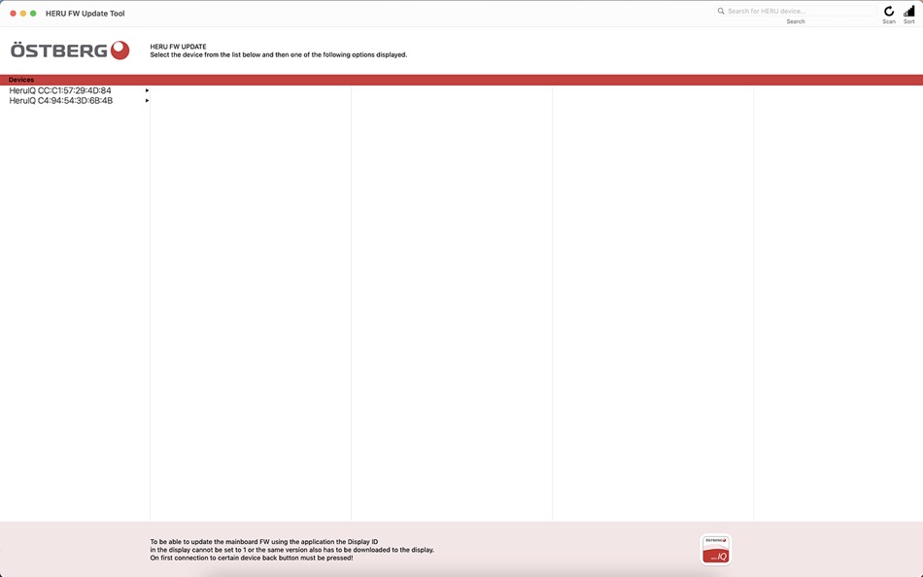Focus the Search for HERU device field

[x=796, y=12]
